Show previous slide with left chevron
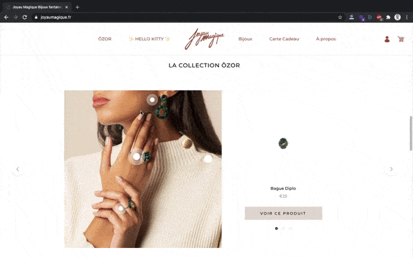The height and width of the screenshot is (258, 413). [x=18, y=169]
